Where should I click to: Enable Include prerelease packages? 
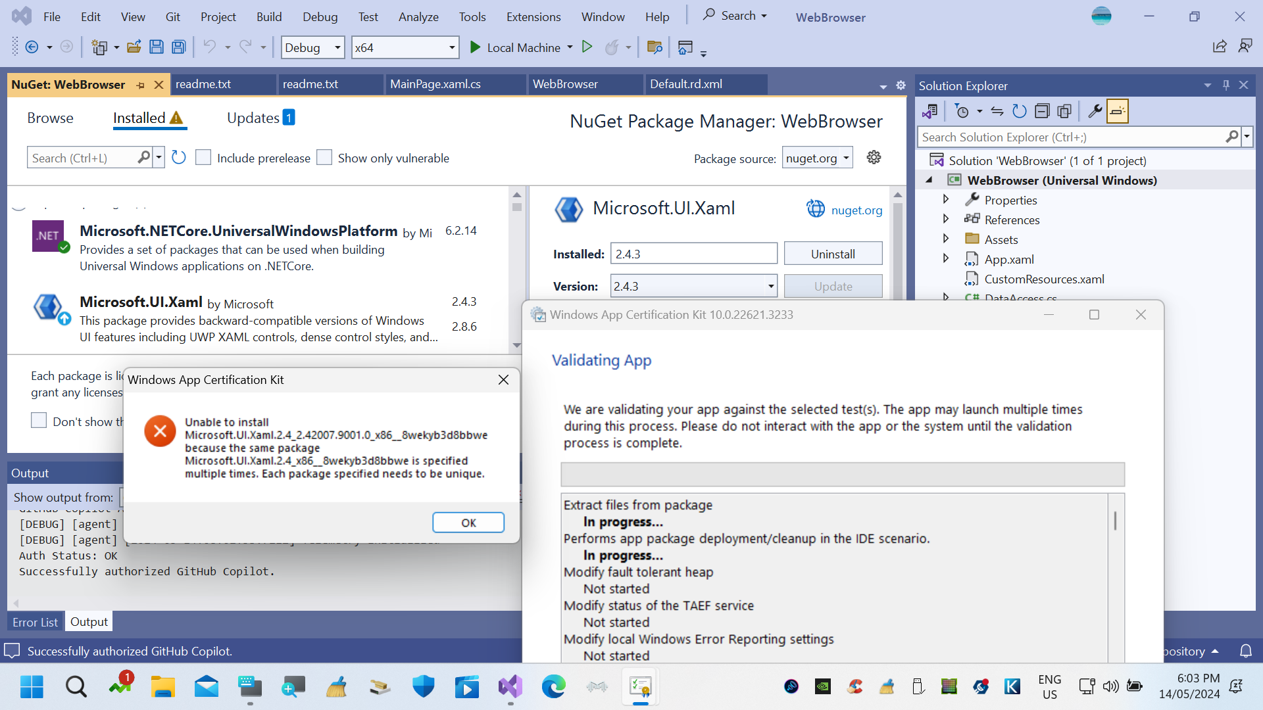[203, 157]
